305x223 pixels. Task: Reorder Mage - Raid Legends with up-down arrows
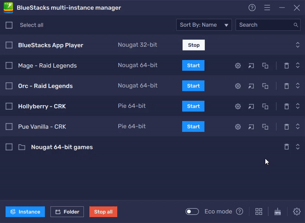(298, 65)
